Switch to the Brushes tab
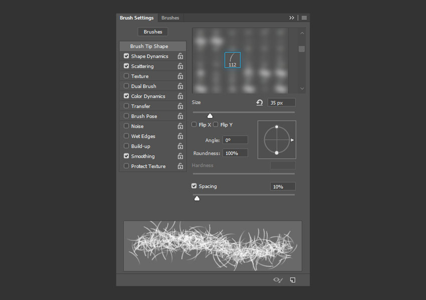426x300 pixels. (170, 18)
